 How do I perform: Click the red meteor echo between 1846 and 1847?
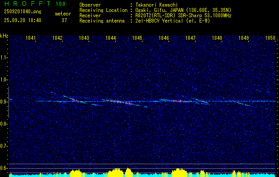click(180, 101)
